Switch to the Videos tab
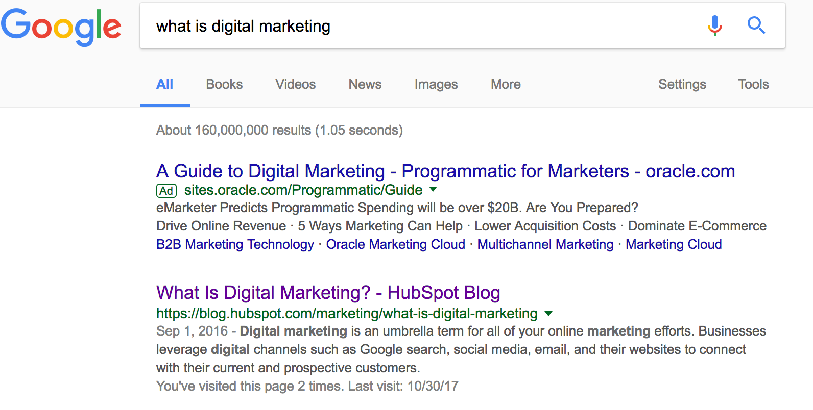 pos(295,84)
